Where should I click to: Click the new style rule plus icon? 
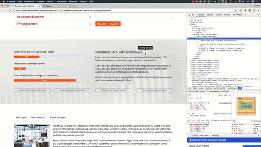click(229, 95)
